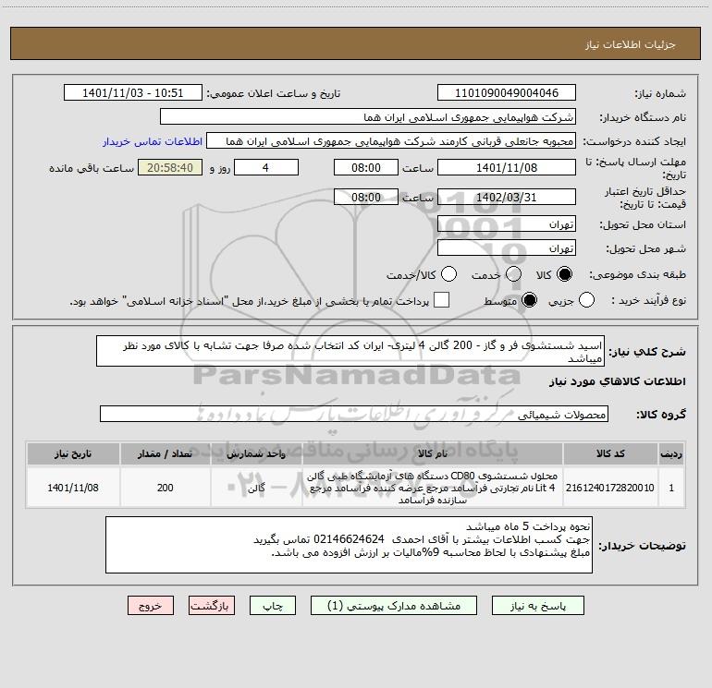Click the price validity date 1402/03/31 field
The width and height of the screenshot is (712, 688).
coord(507,197)
